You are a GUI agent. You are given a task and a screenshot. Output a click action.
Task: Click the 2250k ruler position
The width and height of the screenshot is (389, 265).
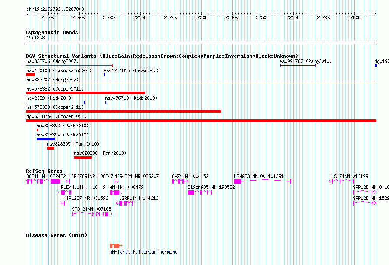tap(263, 17)
